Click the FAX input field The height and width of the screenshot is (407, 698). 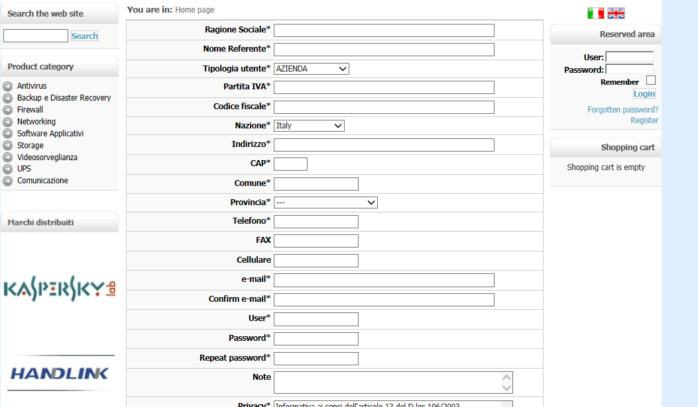(316, 241)
